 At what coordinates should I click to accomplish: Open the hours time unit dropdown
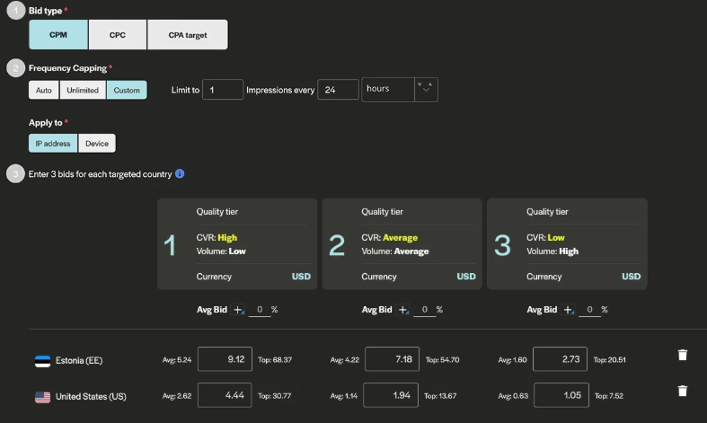(x=387, y=89)
